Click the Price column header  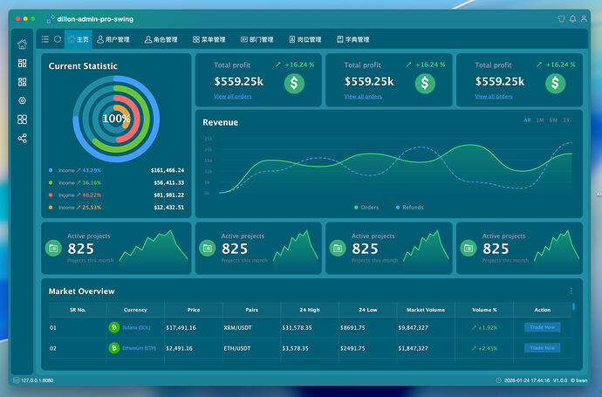(194, 310)
